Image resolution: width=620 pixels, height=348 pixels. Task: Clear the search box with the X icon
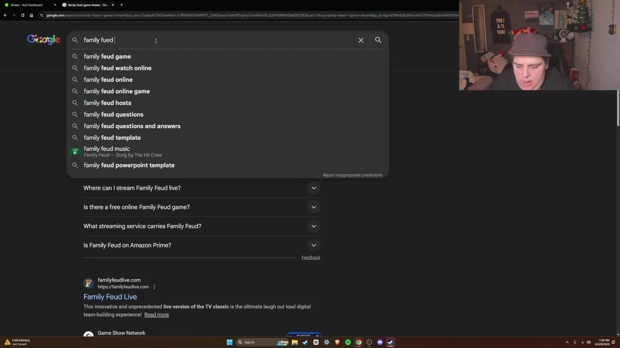[x=361, y=40]
